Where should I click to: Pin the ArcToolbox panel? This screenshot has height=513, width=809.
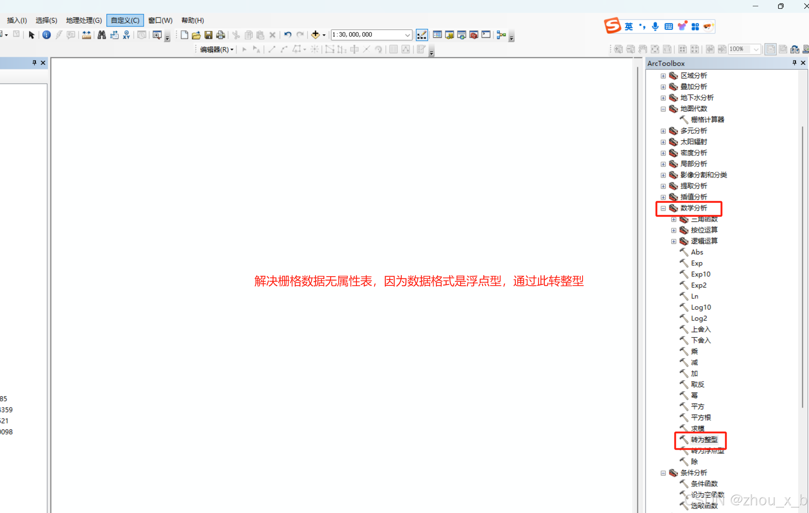(x=794, y=63)
